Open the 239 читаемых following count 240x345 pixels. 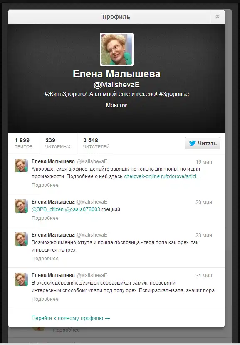(58, 143)
